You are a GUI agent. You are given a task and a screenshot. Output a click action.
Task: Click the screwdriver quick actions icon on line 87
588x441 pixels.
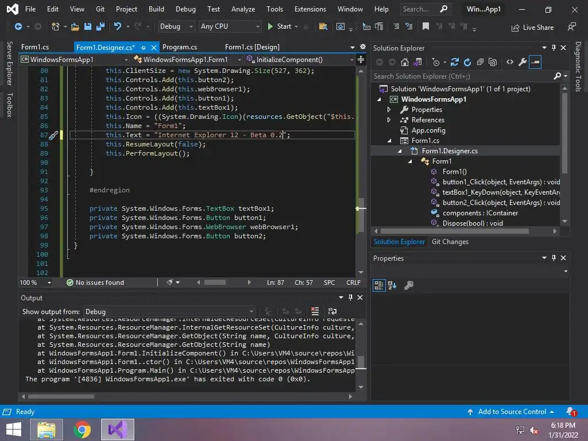53,136
